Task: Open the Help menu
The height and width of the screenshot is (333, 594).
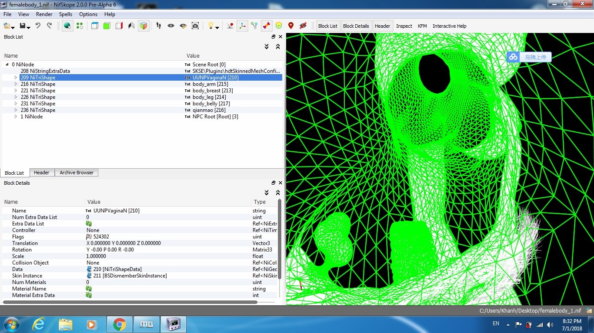Action: click(110, 14)
